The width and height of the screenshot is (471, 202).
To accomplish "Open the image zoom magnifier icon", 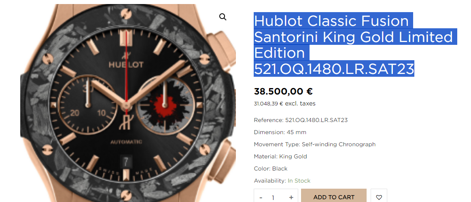I will coord(223,17).
